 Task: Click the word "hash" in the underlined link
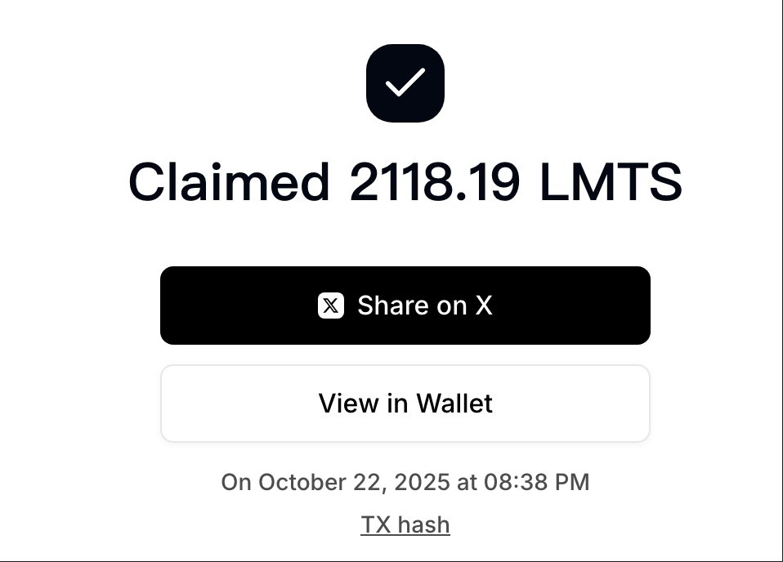[x=424, y=524]
